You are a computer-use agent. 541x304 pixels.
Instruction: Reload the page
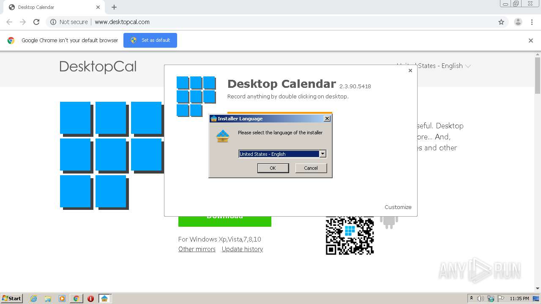pos(36,22)
